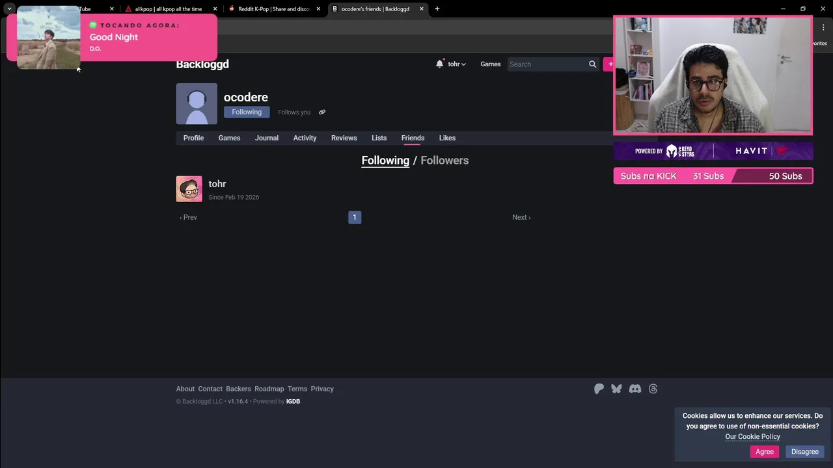Click page number 1
The width and height of the screenshot is (833, 468).
[355, 217]
